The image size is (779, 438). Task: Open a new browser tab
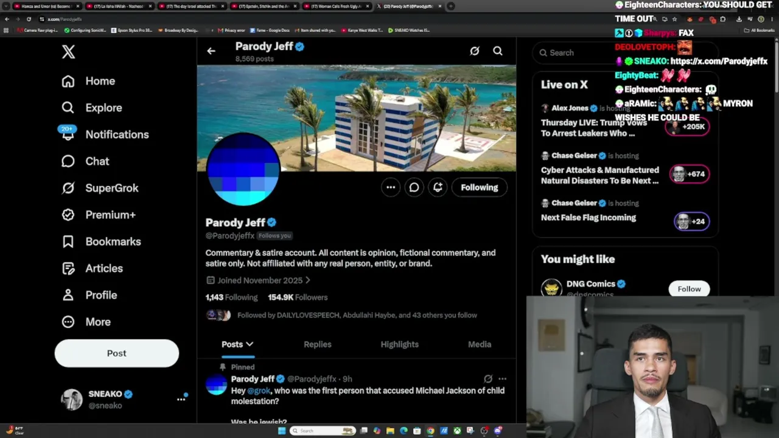450,6
